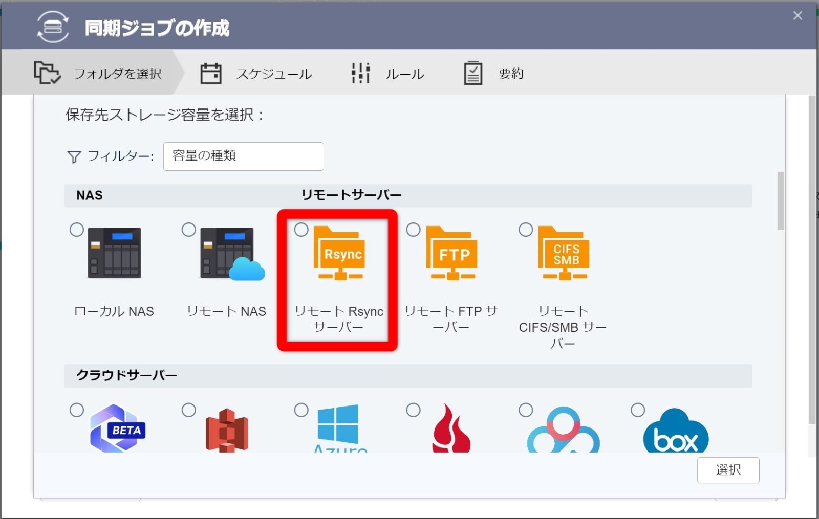Screen dimensions: 819x519
Task: Click the orange FTP folder icon
Action: [451, 253]
